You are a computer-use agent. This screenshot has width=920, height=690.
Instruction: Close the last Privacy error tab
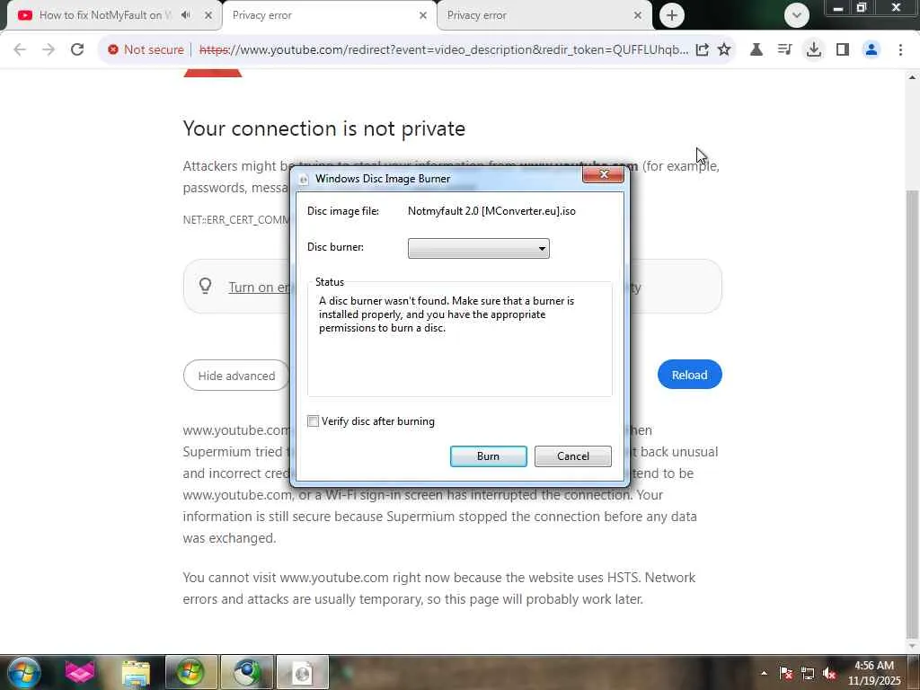pyautogui.click(x=637, y=15)
